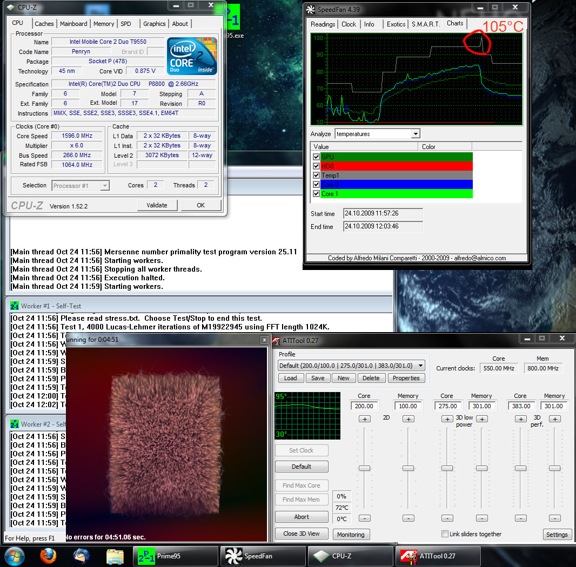The width and height of the screenshot is (576, 567).
Task: Switch to ATITool 0.27 taskbar button
Action: (x=438, y=556)
